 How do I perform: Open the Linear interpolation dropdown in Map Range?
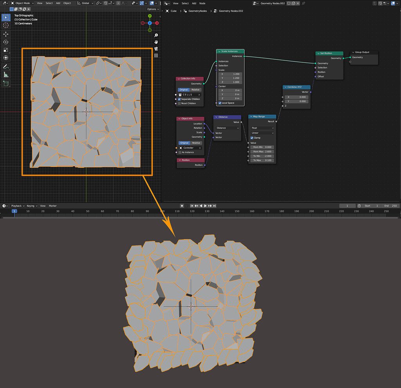(262, 133)
